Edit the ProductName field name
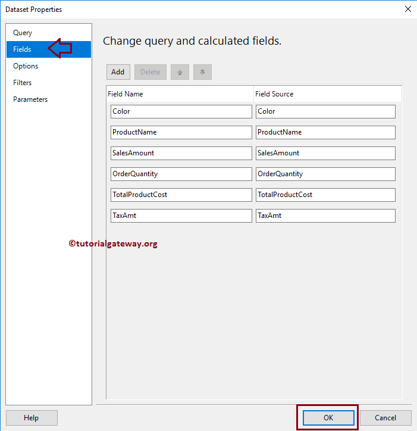Screen dimensions: 417x431 coord(181,132)
